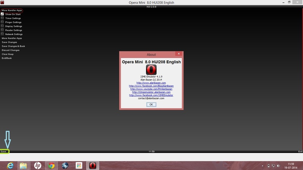Click the network icon in system tray
The width and height of the screenshot is (303, 170).
(x=273, y=166)
